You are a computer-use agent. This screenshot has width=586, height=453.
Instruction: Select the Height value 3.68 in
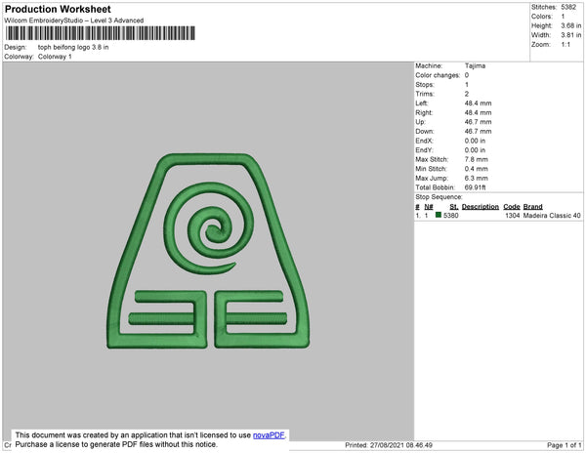click(x=571, y=25)
